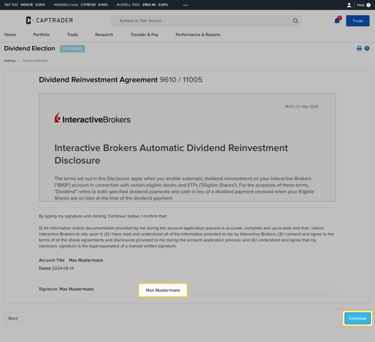
Task: Click the 'Signature: Max Mustermann' label
Action: click(66, 289)
